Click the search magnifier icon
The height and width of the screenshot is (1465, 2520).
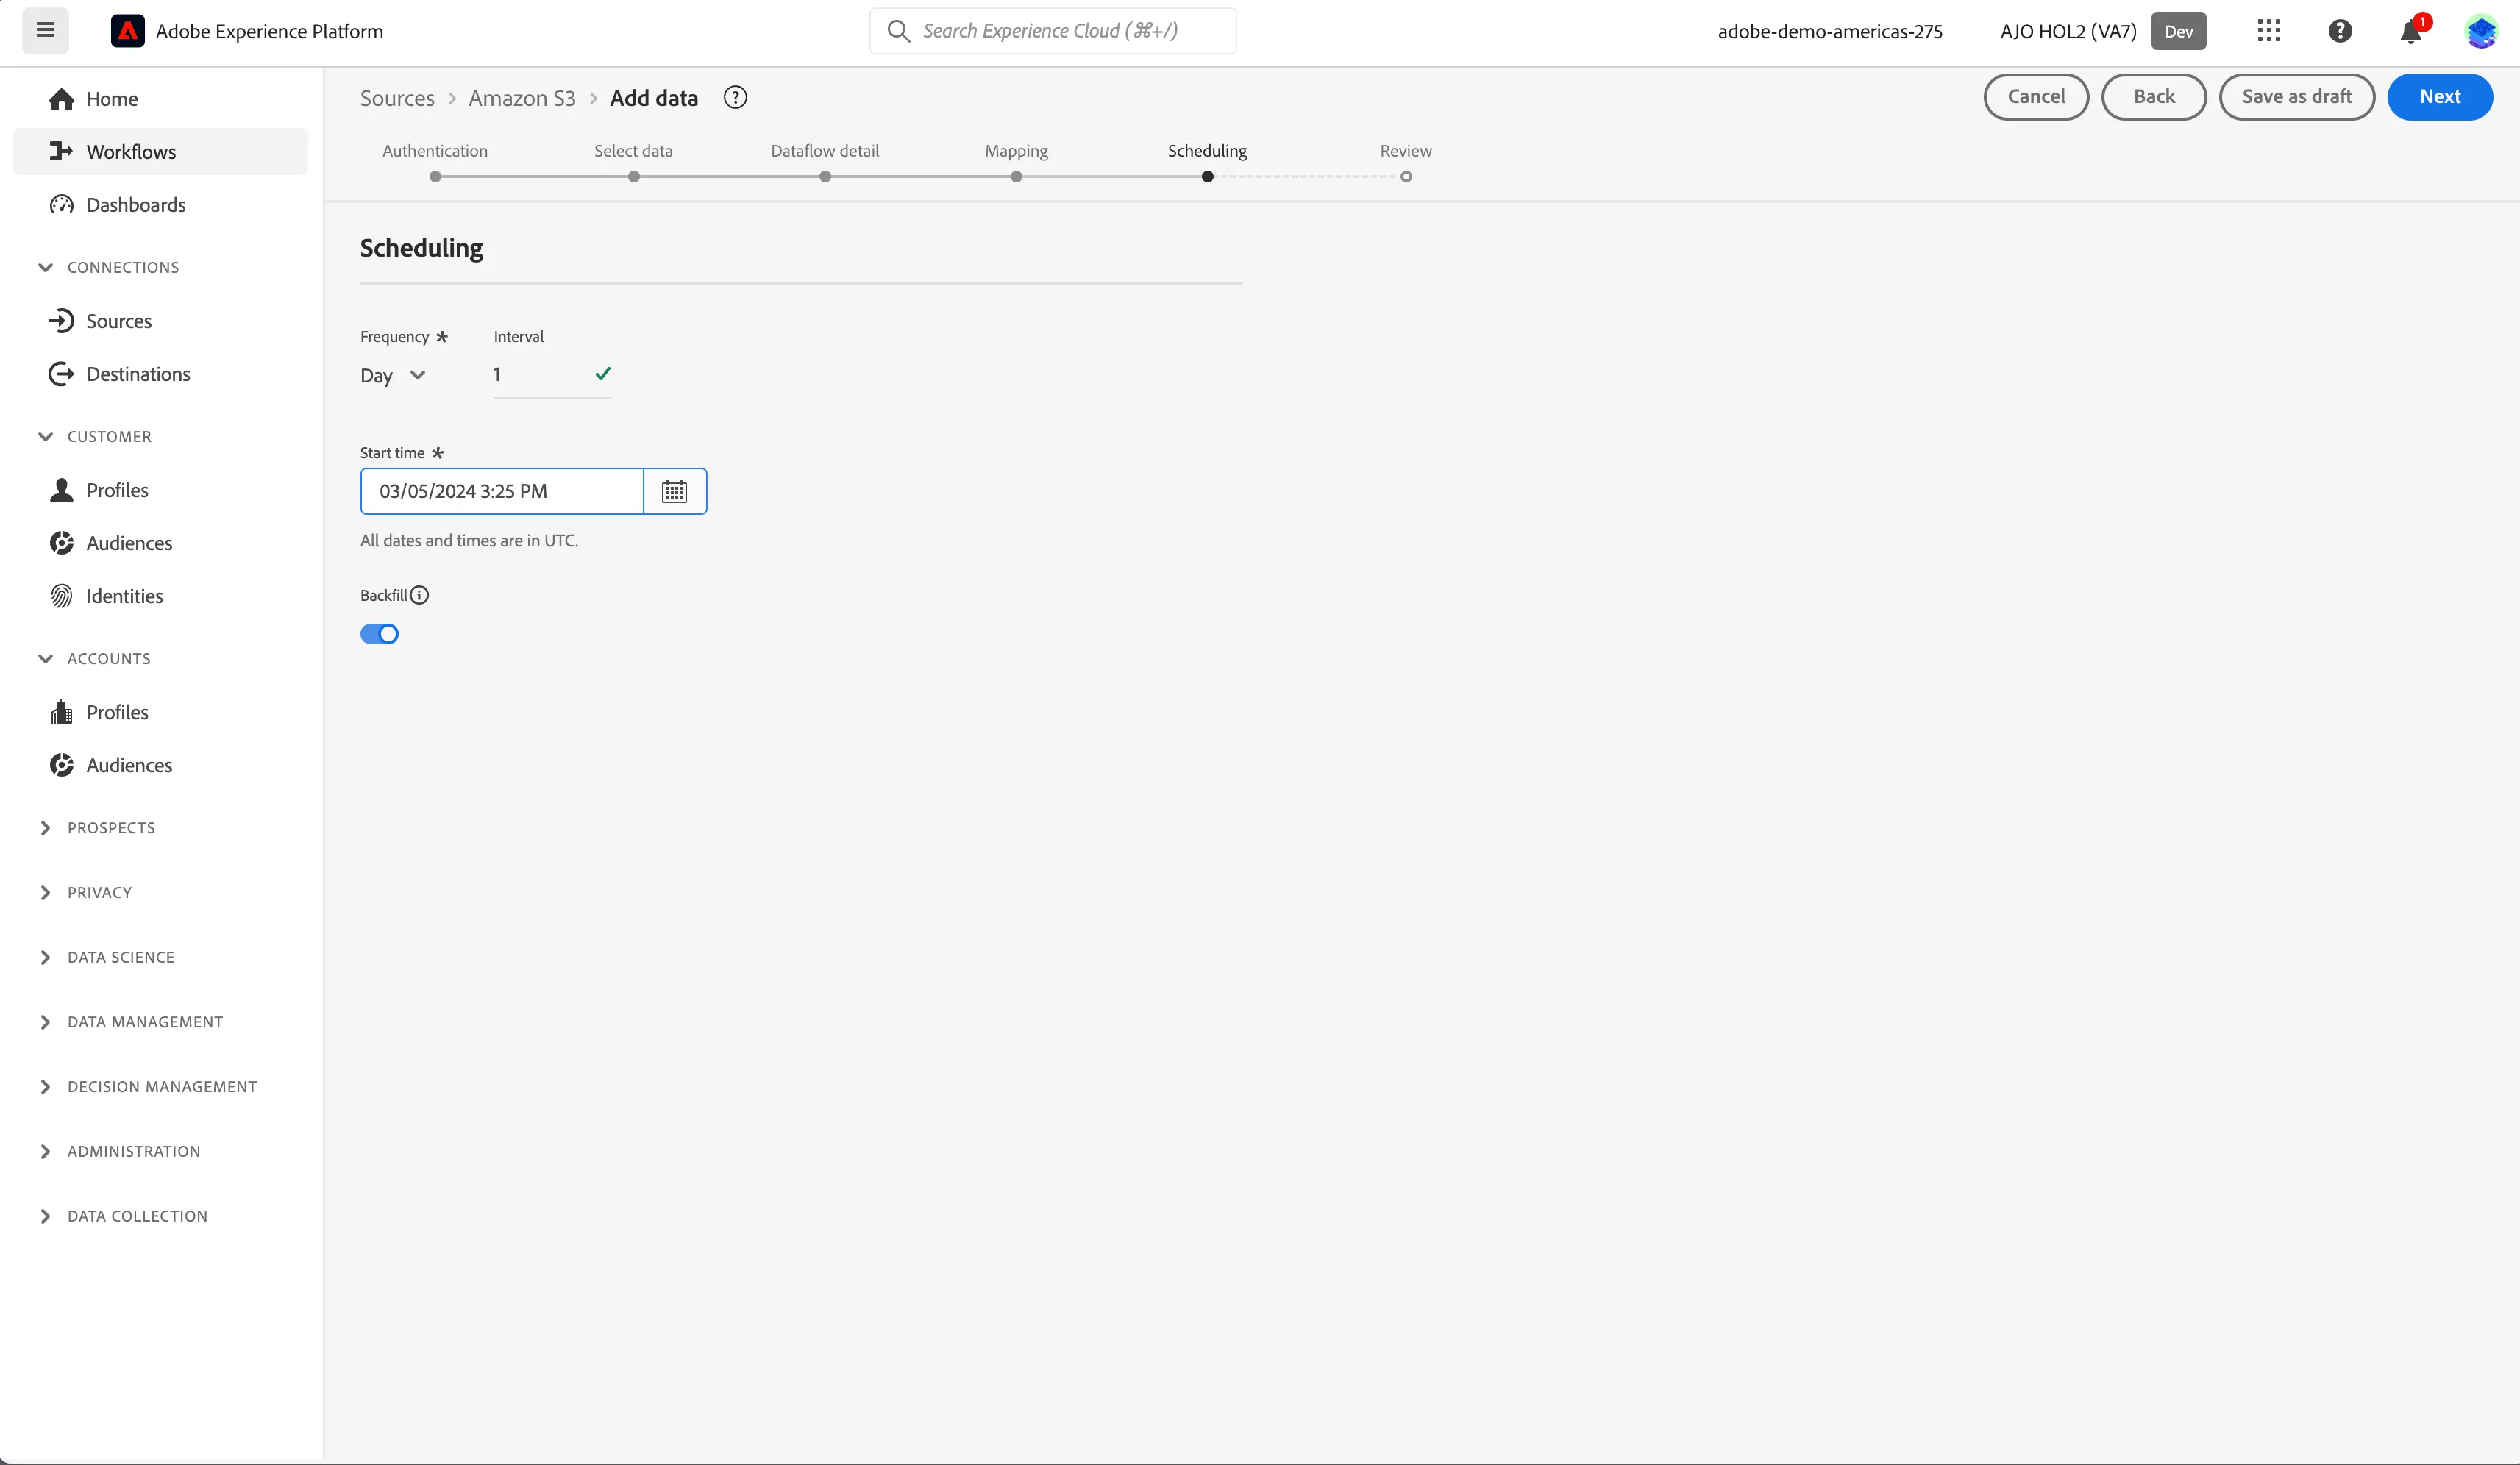(898, 31)
